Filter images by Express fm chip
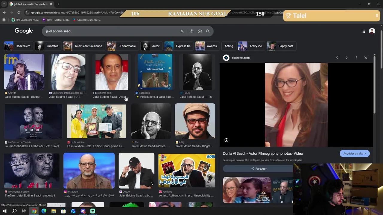The height and width of the screenshot is (215, 383). pyautogui.click(x=178, y=46)
